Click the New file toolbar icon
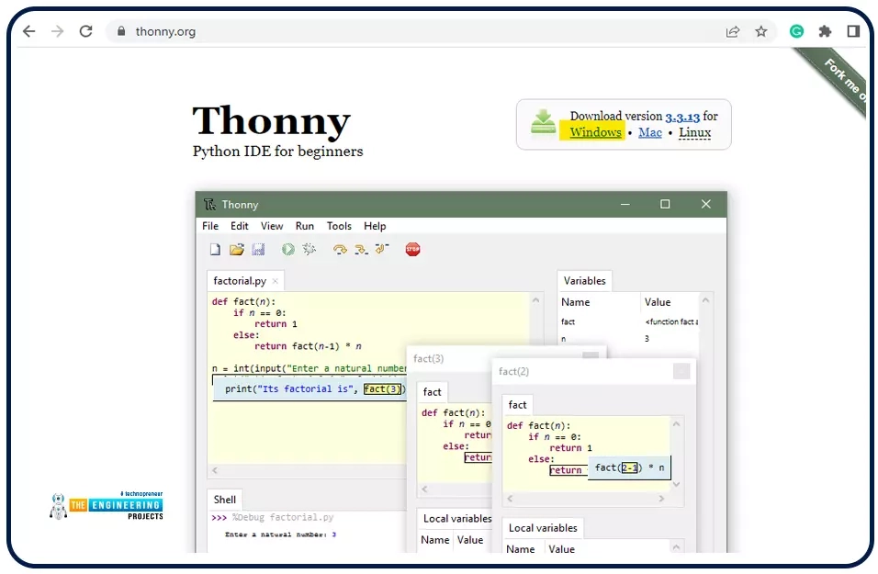The height and width of the screenshot is (574, 878). pos(215,249)
